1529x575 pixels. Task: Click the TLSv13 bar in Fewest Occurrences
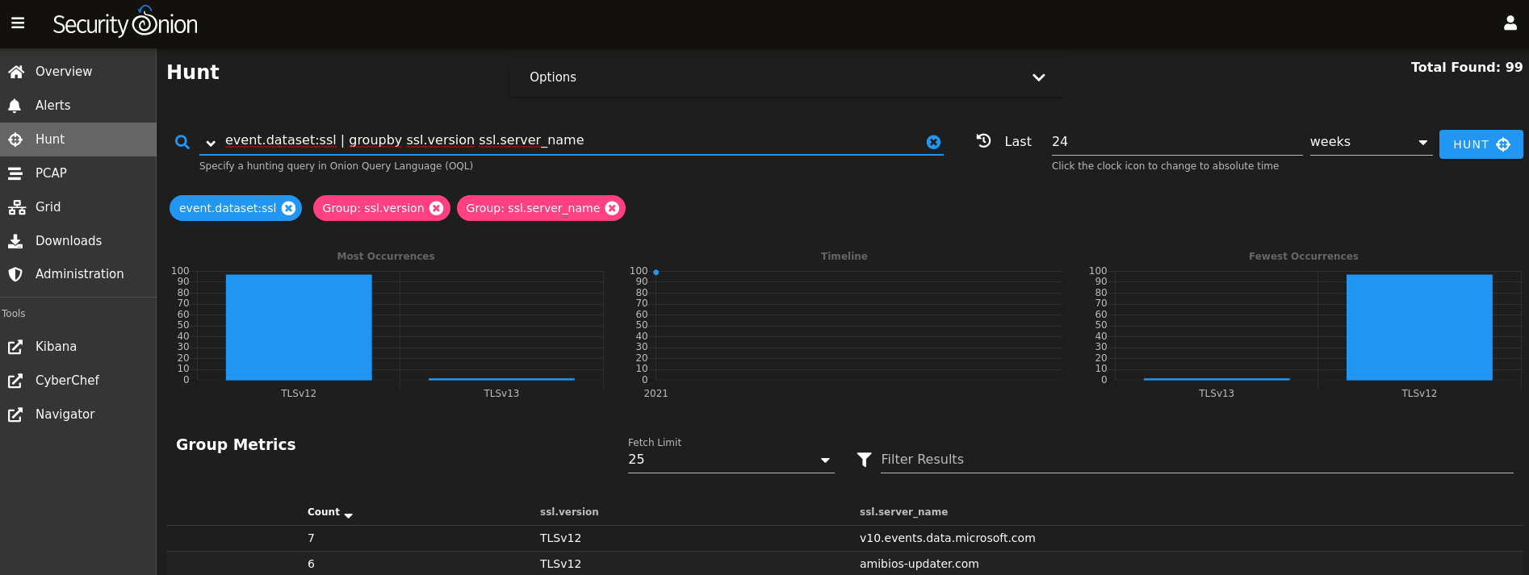point(1217,379)
